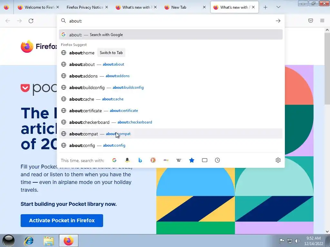
Task: Select the about: Search with Google suggestion
Action: (171, 35)
